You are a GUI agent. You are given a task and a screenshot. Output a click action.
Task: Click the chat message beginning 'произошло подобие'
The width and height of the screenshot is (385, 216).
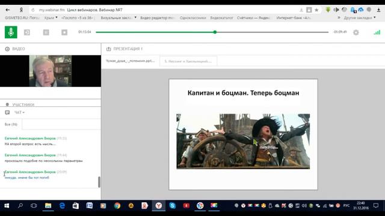(44, 161)
